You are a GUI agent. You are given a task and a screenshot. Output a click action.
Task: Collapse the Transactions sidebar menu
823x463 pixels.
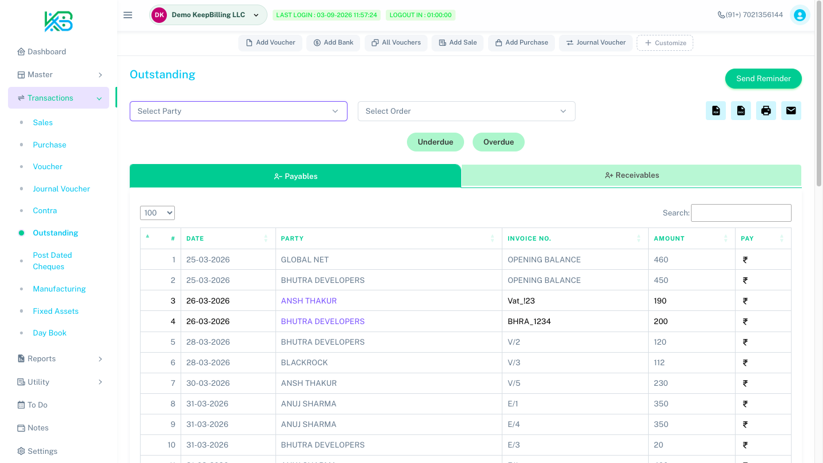point(59,98)
